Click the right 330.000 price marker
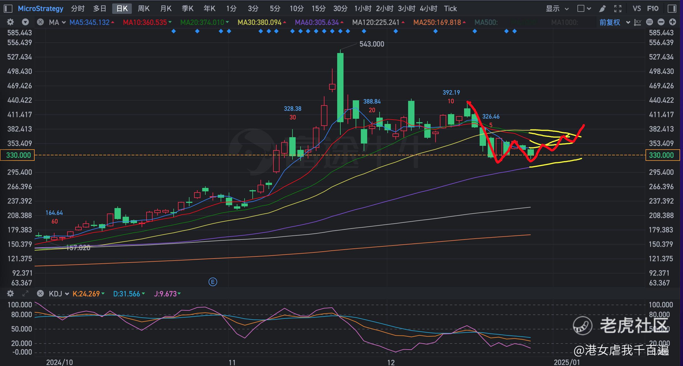The image size is (683, 366). [662, 155]
